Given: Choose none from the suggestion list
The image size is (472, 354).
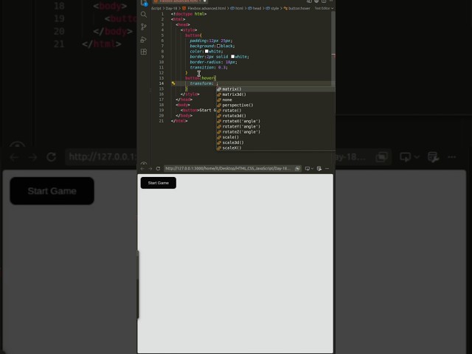Looking at the screenshot, I should 276,100.
